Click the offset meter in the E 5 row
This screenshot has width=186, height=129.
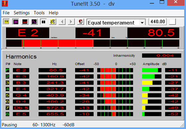115,114
